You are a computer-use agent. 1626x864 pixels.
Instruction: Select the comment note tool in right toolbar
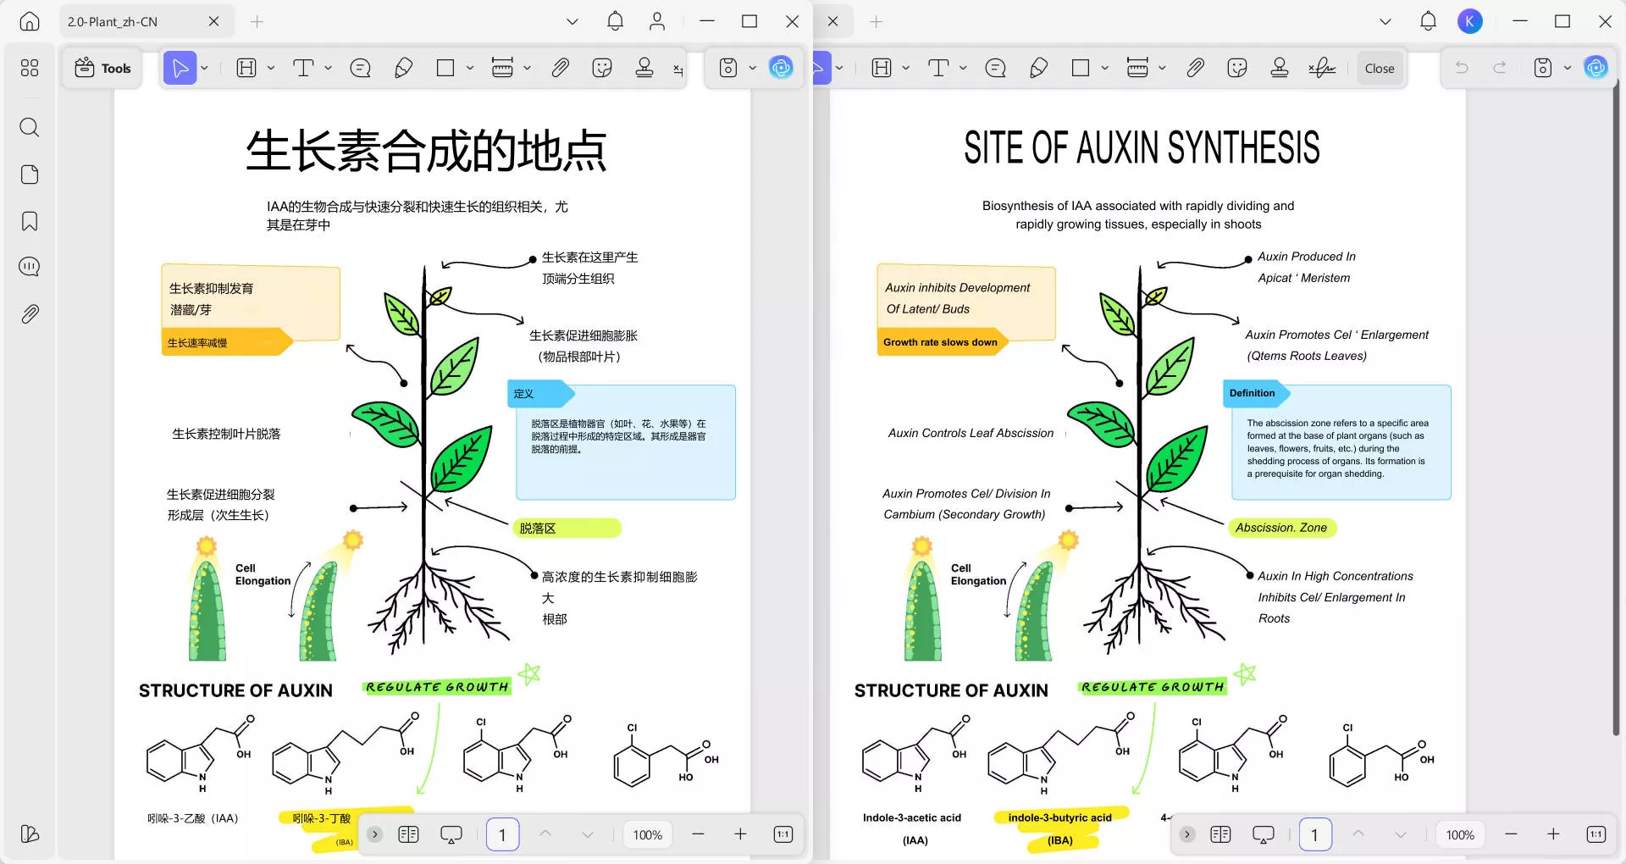996,68
